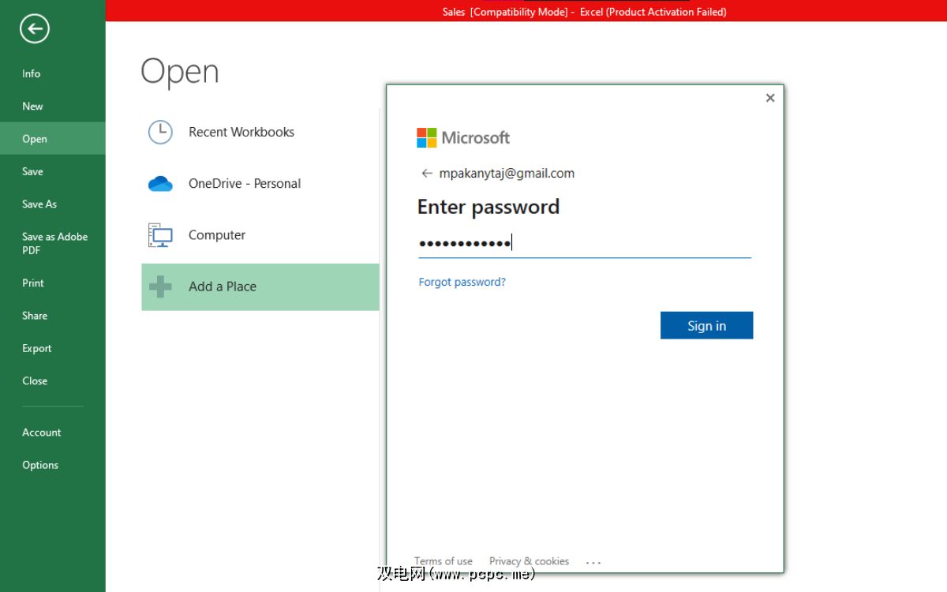
Task: Click the Recent Workbooks clock icon
Action: tap(160, 132)
